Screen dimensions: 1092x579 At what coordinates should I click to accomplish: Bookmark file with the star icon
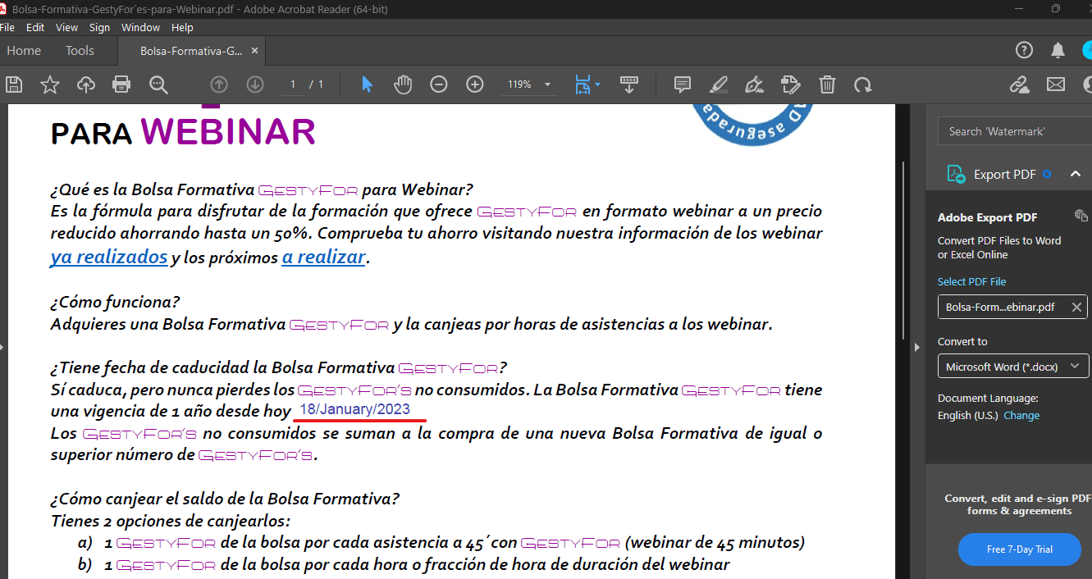click(50, 84)
